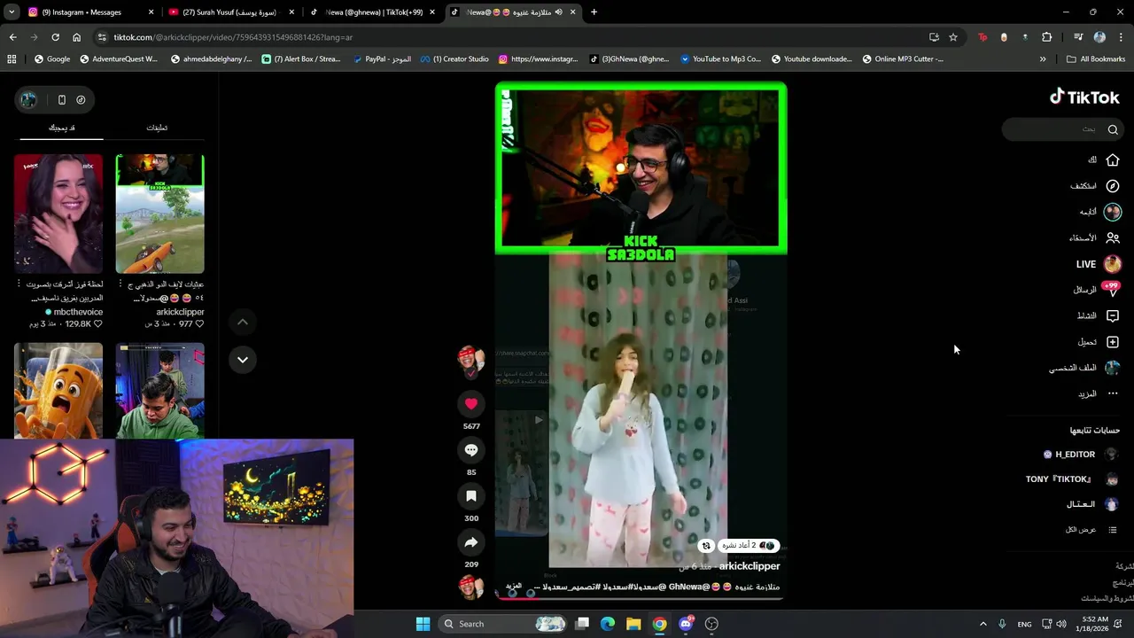Open the creator's avatar above the like button
Viewport: 1134px width, 638px height.
click(x=471, y=359)
